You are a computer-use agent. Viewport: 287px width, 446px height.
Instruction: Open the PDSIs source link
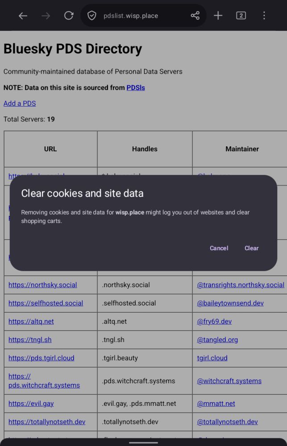point(136,87)
